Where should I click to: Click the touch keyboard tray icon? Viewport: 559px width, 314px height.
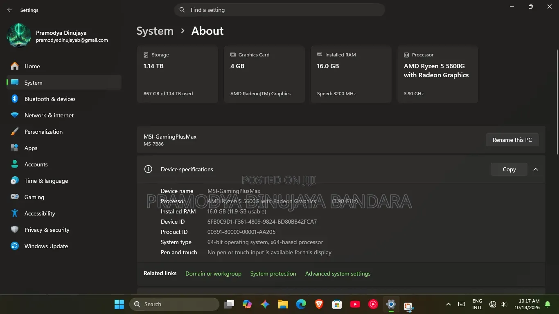(x=462, y=304)
